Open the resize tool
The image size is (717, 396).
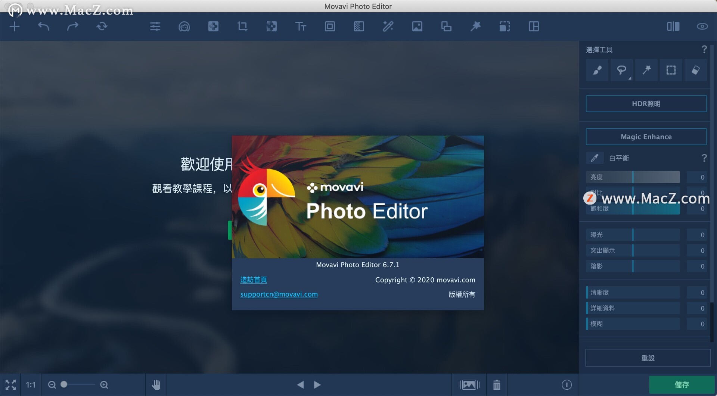click(x=446, y=26)
